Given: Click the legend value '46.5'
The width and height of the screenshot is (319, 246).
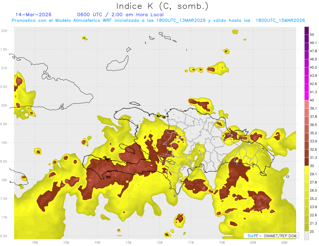Looking at the screenshot, I should [313, 59].
